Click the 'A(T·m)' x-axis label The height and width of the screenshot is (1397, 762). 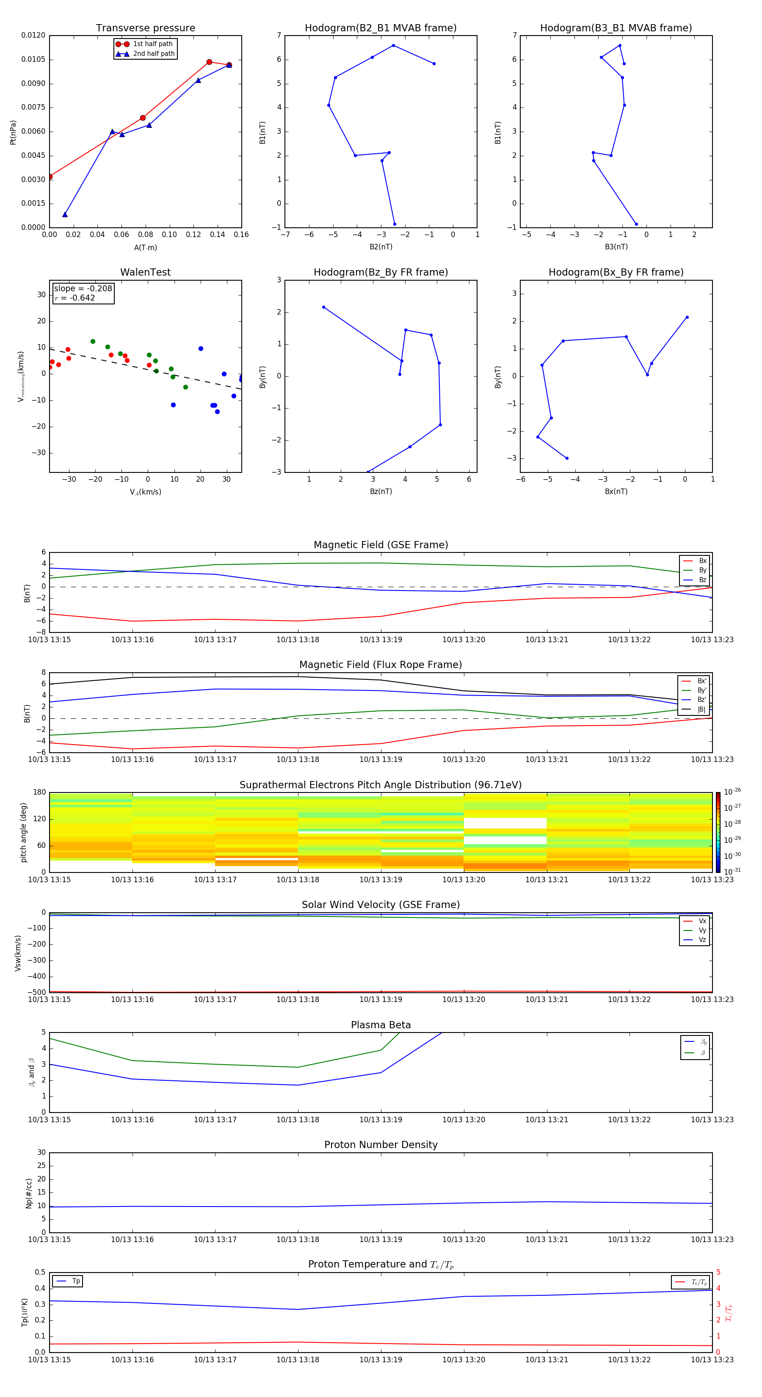(x=145, y=248)
